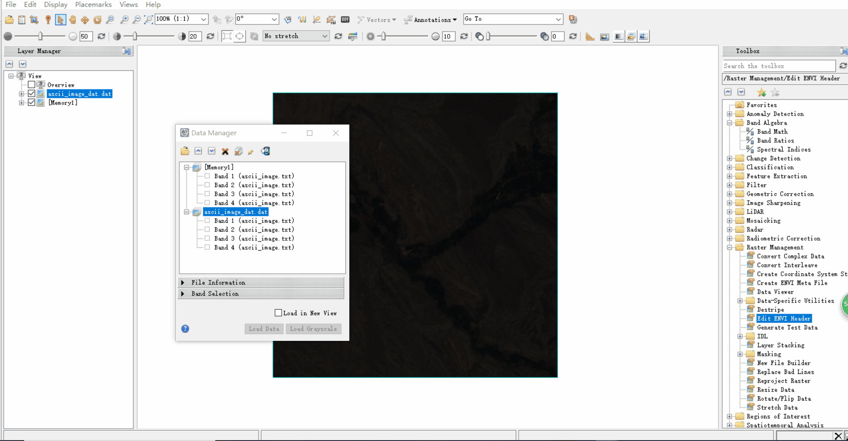Reset sharpen using refresh icon next to 10
The height and width of the screenshot is (441, 848).
(464, 36)
